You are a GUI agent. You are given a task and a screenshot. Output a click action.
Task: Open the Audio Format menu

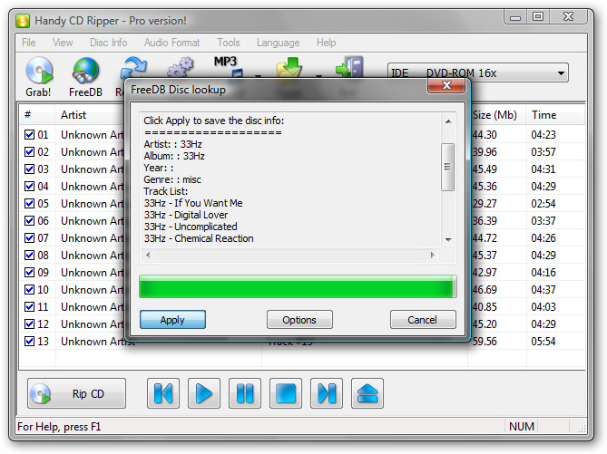(171, 43)
